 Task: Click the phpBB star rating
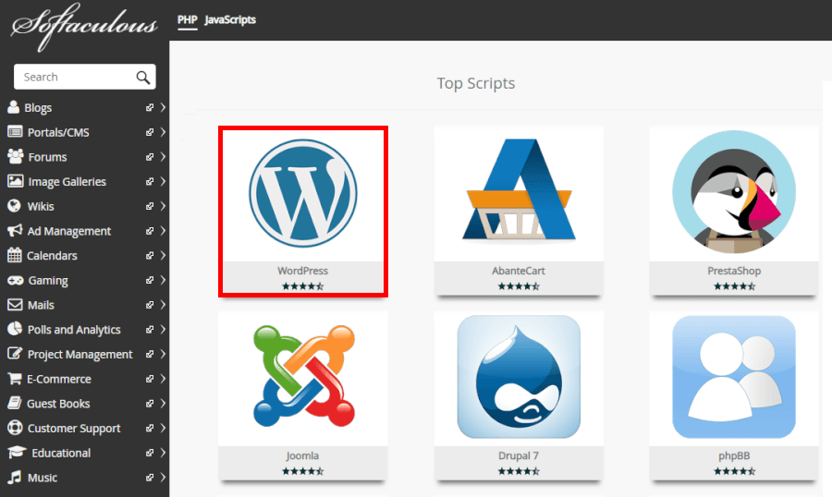[734, 471]
